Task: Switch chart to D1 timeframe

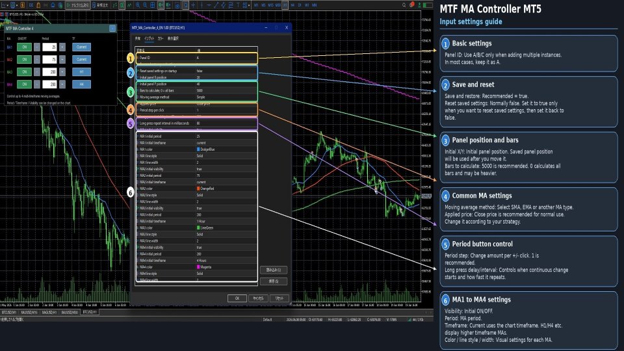Action: 300,5
